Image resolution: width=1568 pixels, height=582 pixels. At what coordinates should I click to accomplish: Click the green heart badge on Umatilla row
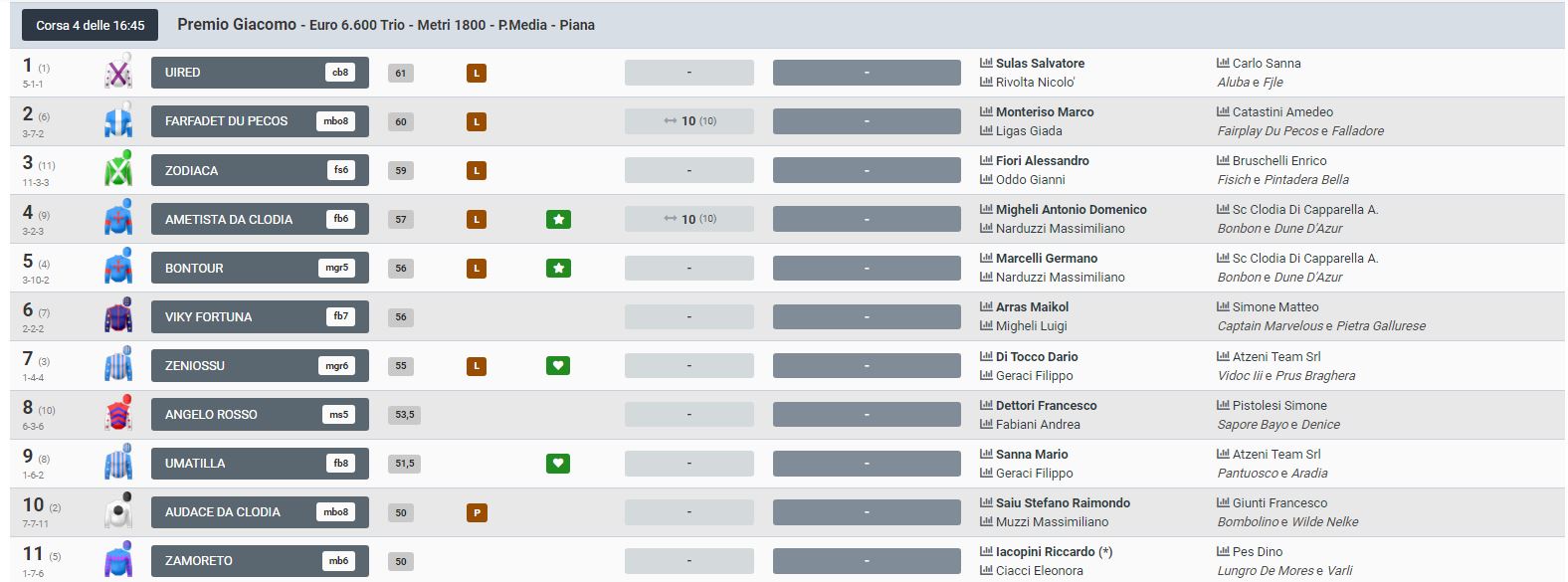click(x=558, y=463)
